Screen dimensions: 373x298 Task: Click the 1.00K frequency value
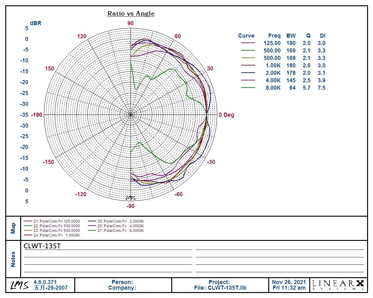[x=273, y=65]
